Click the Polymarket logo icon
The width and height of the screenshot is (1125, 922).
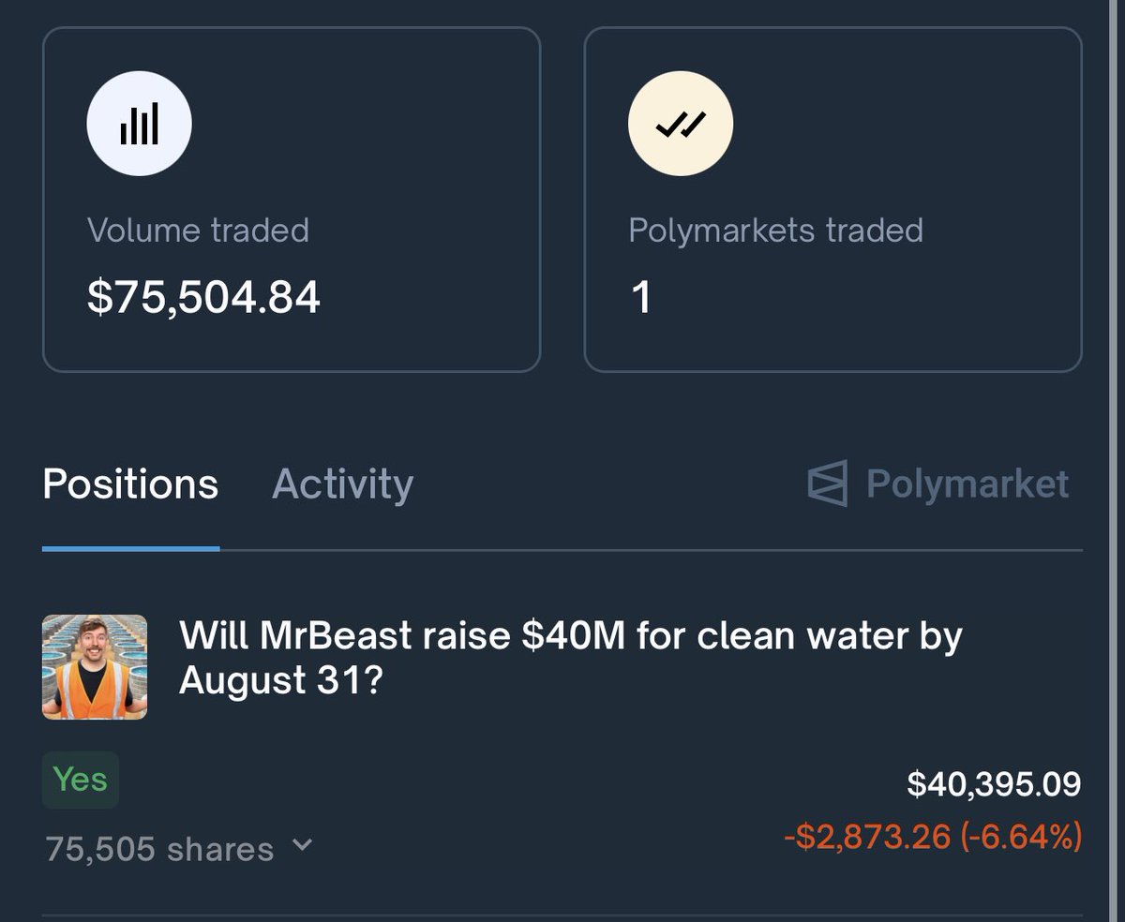click(827, 483)
